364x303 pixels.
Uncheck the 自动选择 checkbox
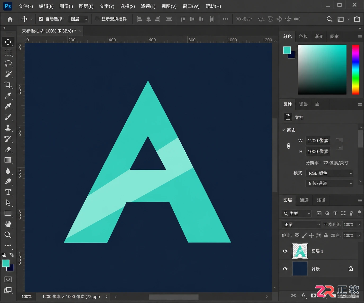[41, 19]
